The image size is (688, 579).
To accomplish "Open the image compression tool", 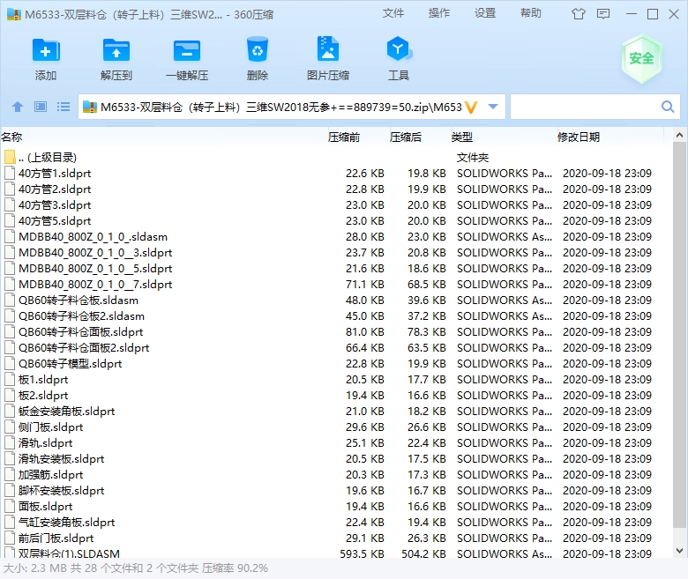I will point(328,48).
